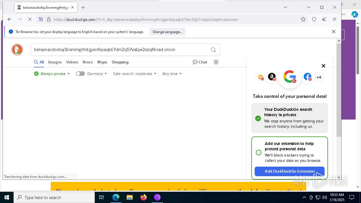Toggle the Germany region switch
361x203 pixels.
click(x=80, y=74)
